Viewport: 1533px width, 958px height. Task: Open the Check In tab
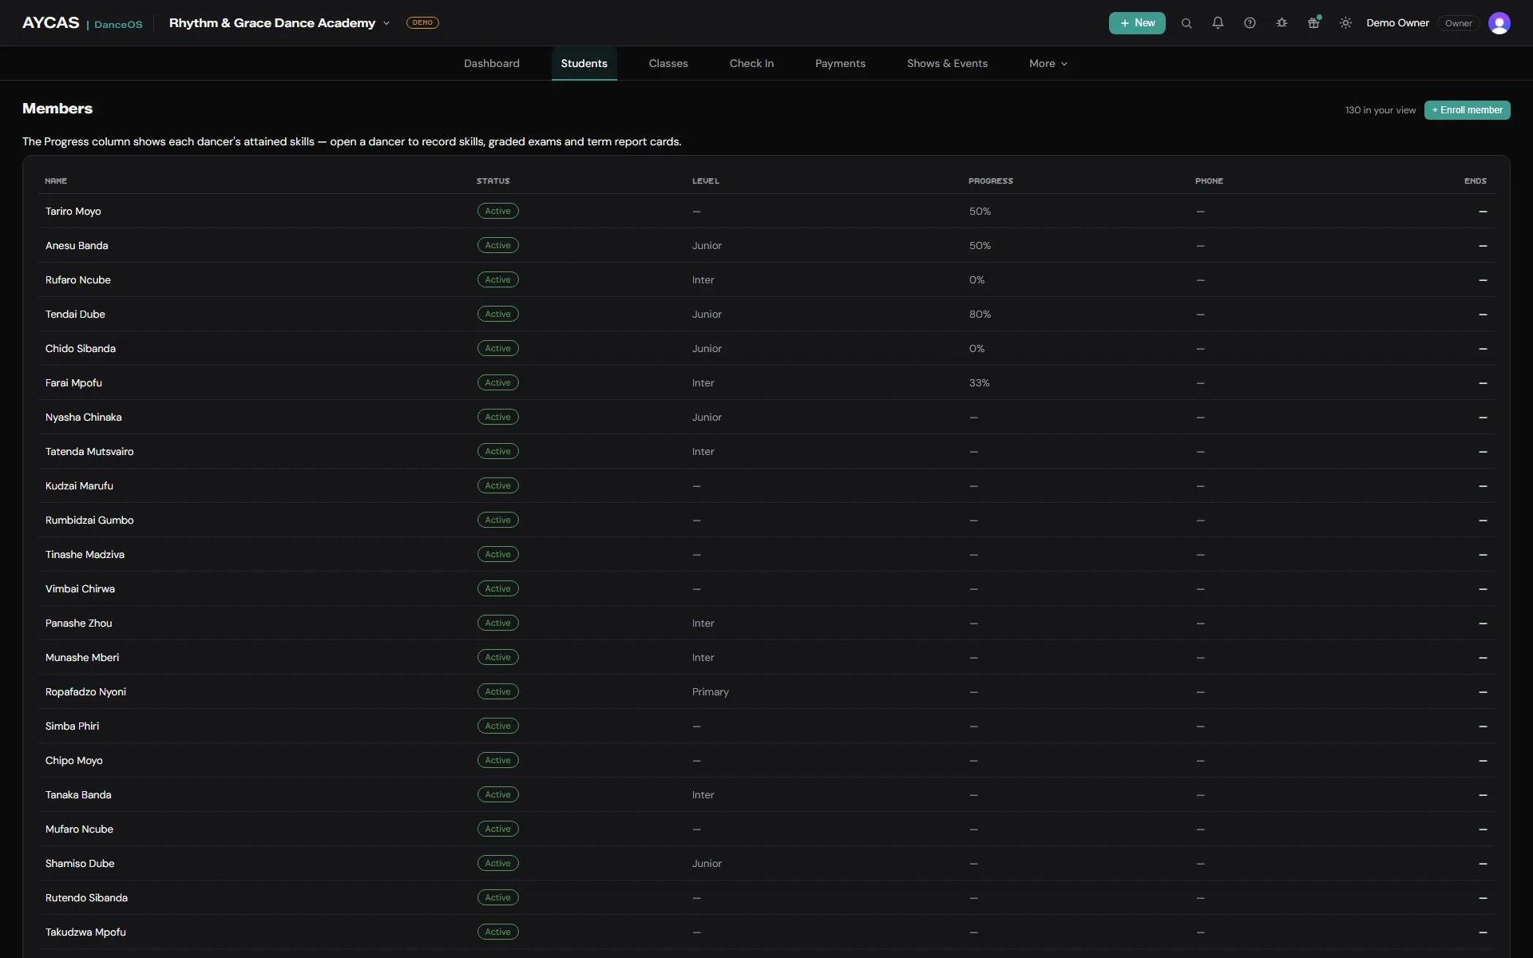pos(751,63)
